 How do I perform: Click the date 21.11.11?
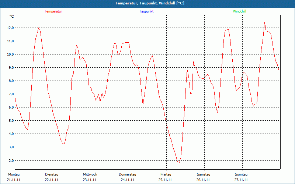[x=14, y=180]
